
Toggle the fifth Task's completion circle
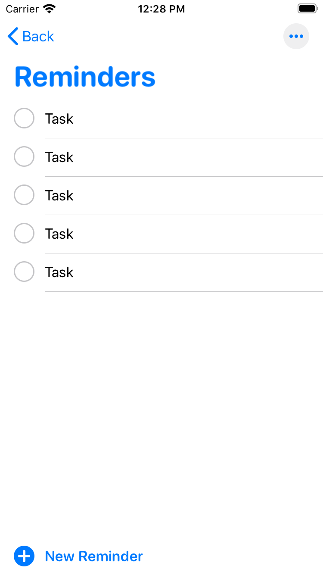[24, 272]
